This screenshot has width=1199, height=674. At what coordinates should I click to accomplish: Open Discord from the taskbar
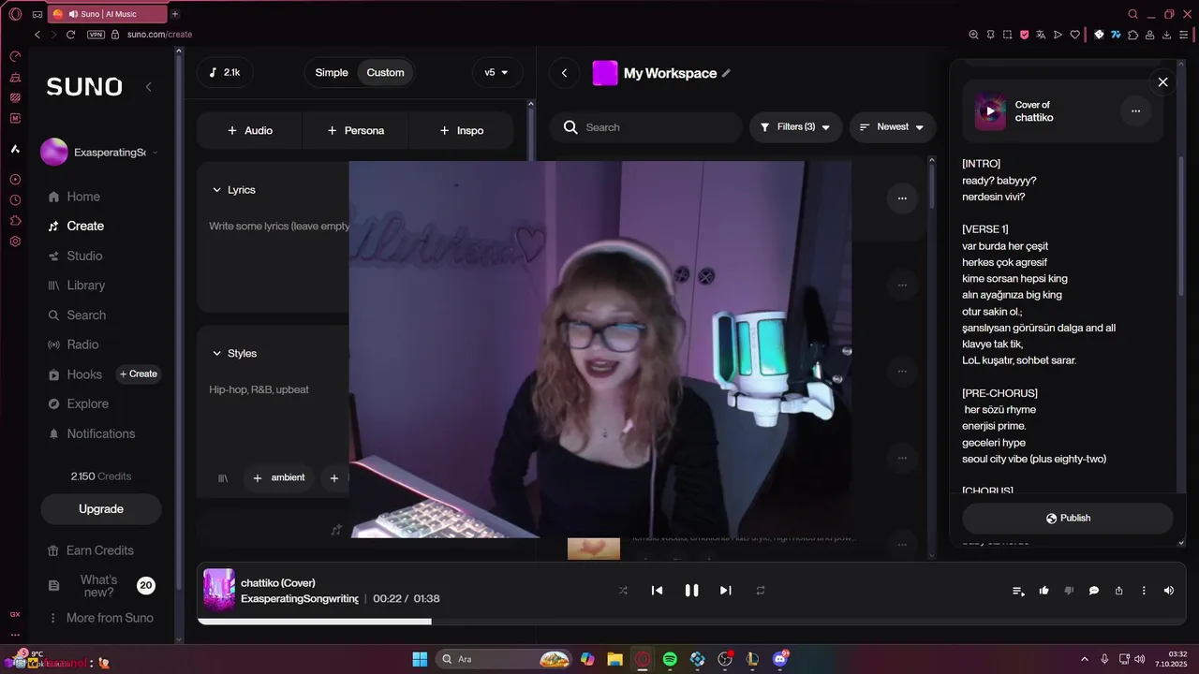[780, 659]
